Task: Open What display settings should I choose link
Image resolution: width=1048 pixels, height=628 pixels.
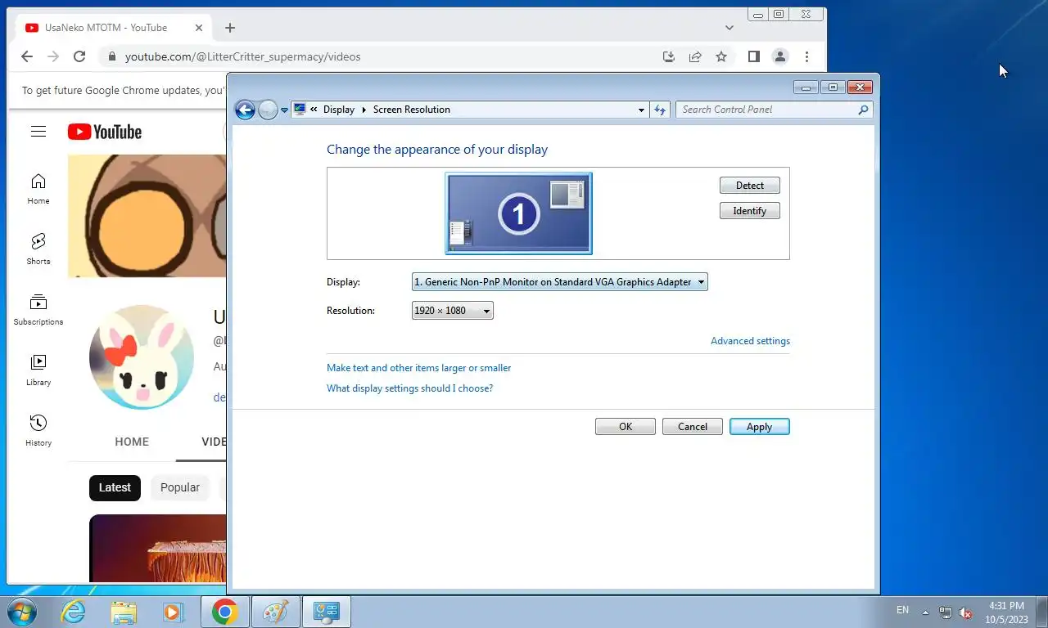Action: 409,388
